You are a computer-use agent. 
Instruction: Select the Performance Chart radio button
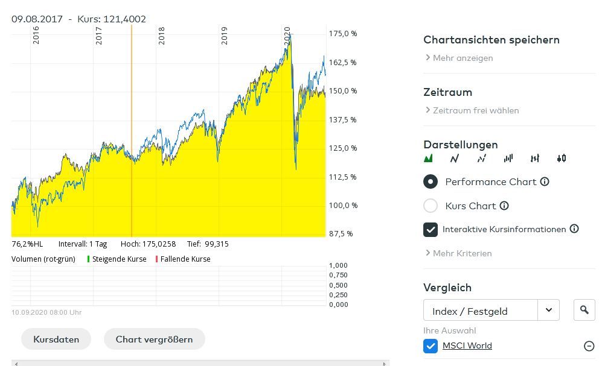point(431,181)
